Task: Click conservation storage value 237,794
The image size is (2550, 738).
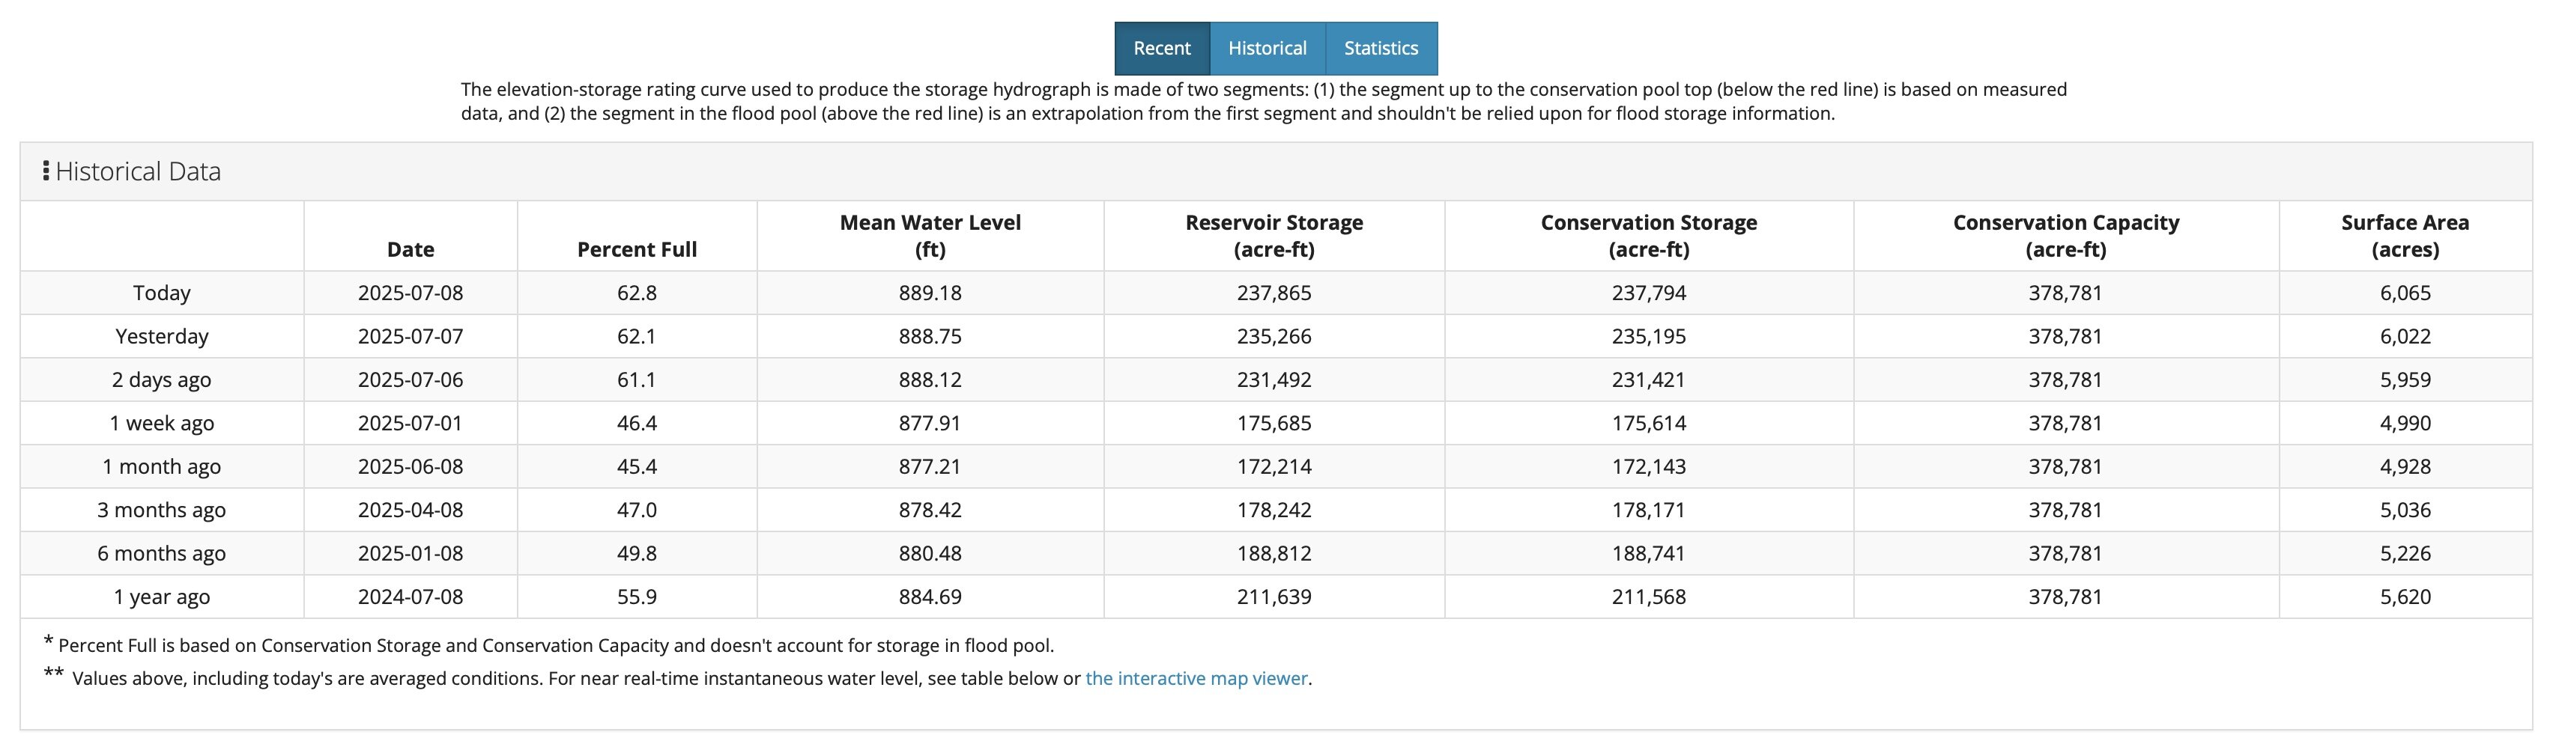Action: click(1650, 293)
